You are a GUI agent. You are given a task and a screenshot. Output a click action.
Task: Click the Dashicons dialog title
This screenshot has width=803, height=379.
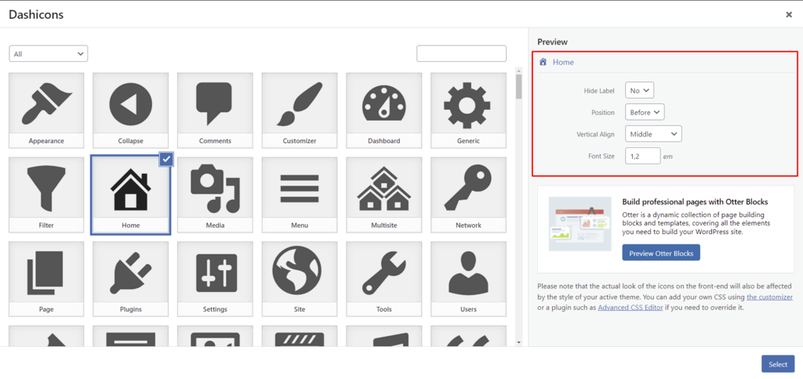(x=36, y=14)
